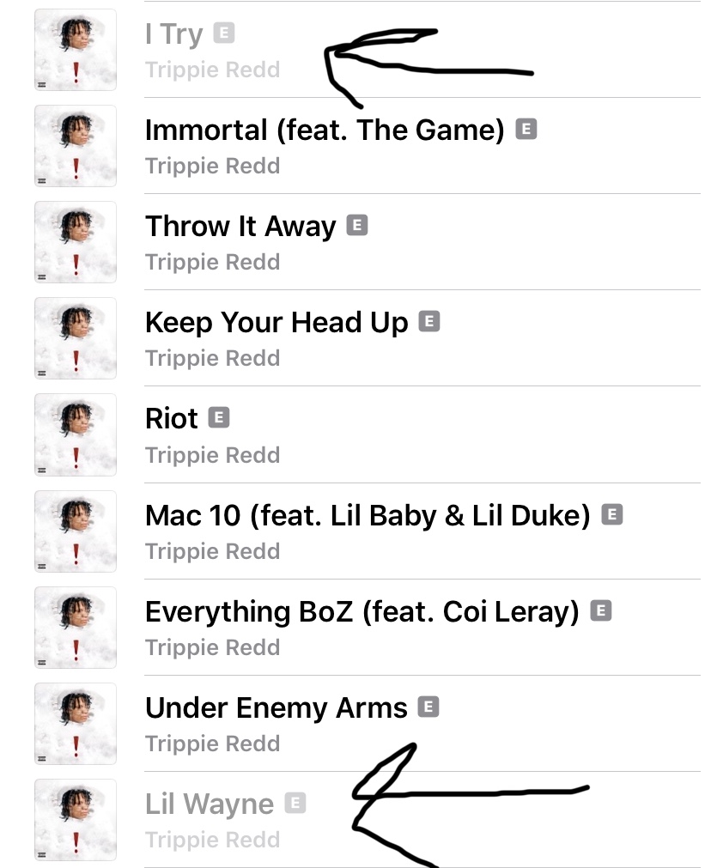711x868 pixels.
Task: Play Everything BoZ (feat. Coi Leray)
Action: [x=422, y=628]
